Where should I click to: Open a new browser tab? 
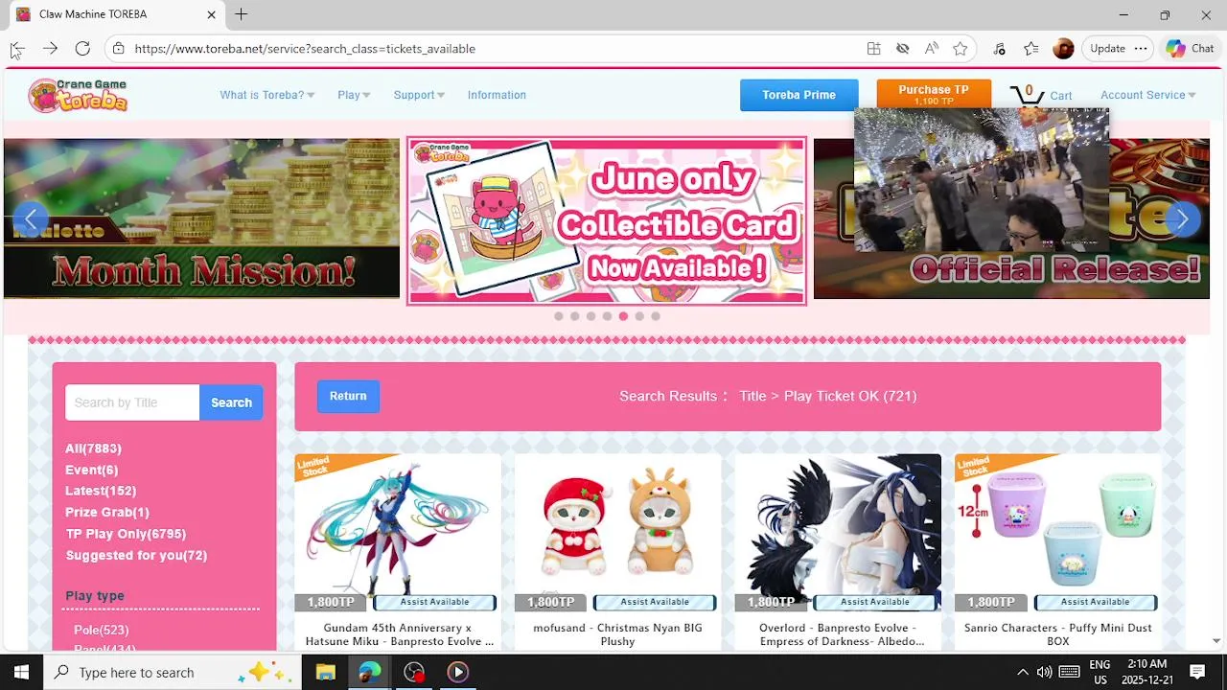242,14
